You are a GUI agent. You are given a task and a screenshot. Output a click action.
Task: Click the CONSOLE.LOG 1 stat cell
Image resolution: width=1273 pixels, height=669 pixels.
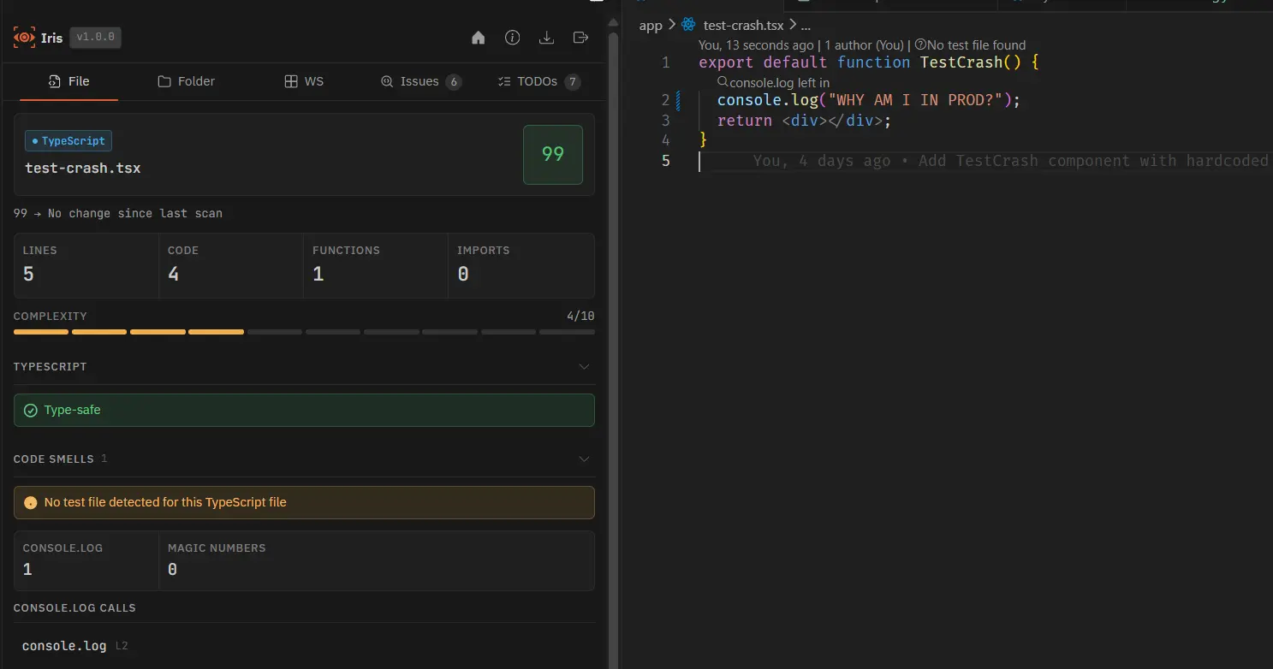click(86, 560)
